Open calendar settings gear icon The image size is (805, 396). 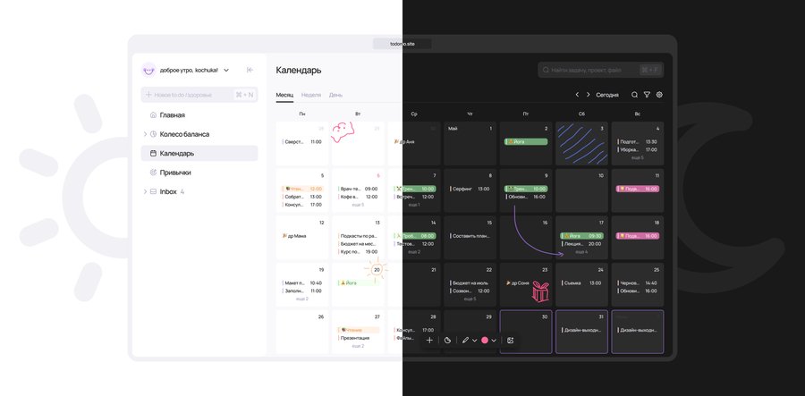660,95
